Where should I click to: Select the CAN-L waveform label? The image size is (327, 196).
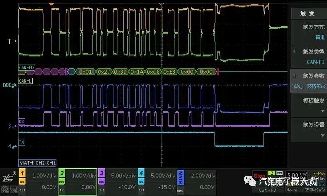tap(25, 81)
